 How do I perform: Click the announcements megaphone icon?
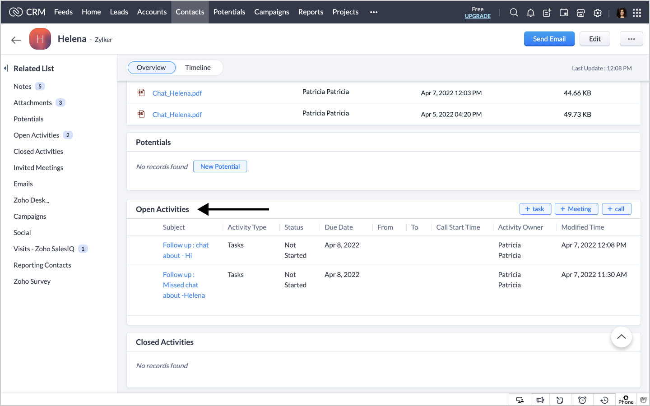(540, 400)
